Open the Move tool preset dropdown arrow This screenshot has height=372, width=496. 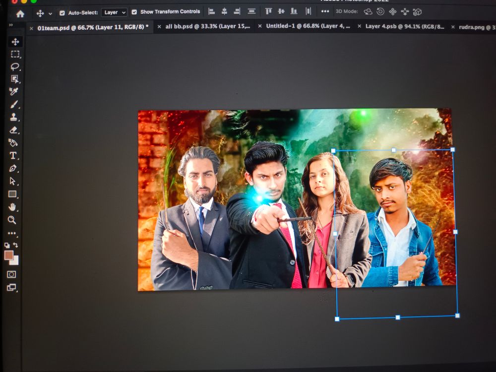[x=50, y=13]
